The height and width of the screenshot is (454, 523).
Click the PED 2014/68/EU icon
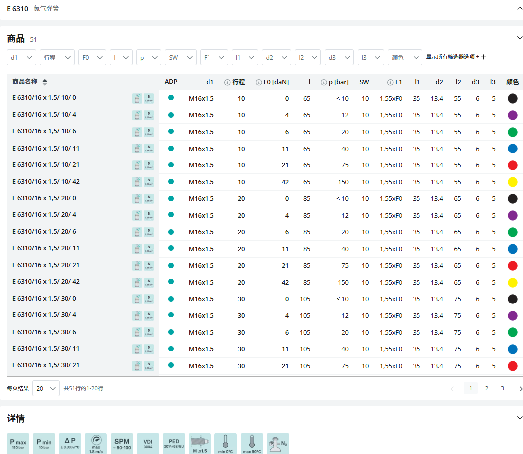point(174,444)
